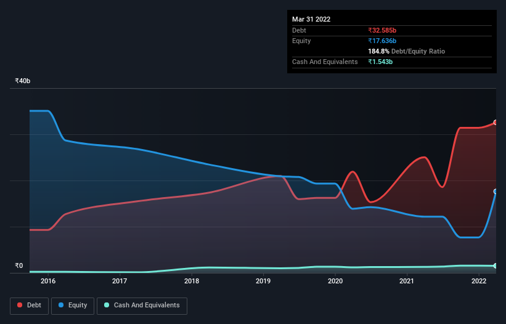Click the 2022 x-axis label
Screen dimensions: 506x324
coord(479,281)
